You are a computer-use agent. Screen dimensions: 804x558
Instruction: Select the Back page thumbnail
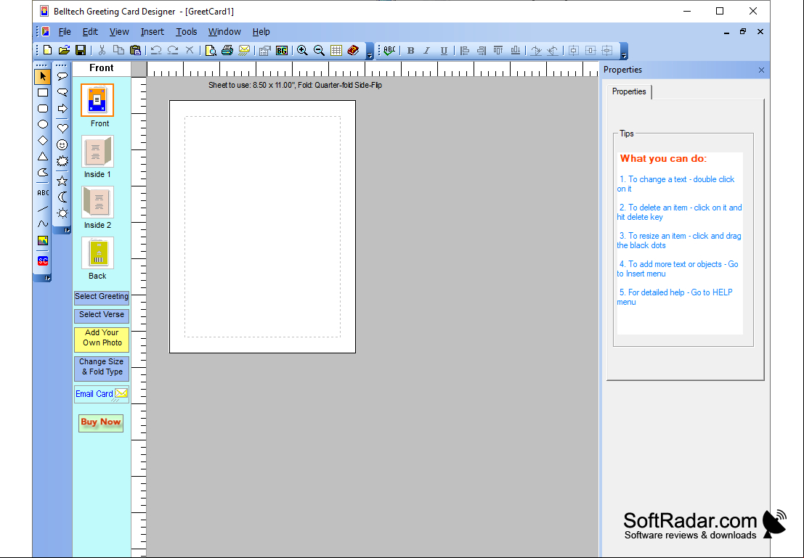click(x=97, y=253)
